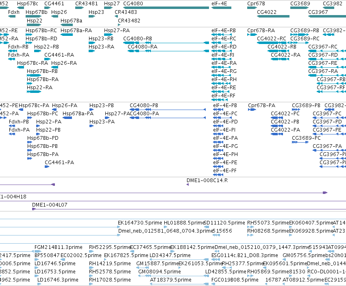
Task: Click transcript label eIF-4E-RI
Action: (x=223, y=55)
